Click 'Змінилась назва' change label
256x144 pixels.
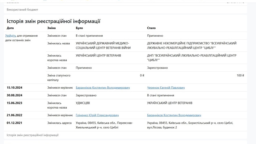[x=58, y=43]
